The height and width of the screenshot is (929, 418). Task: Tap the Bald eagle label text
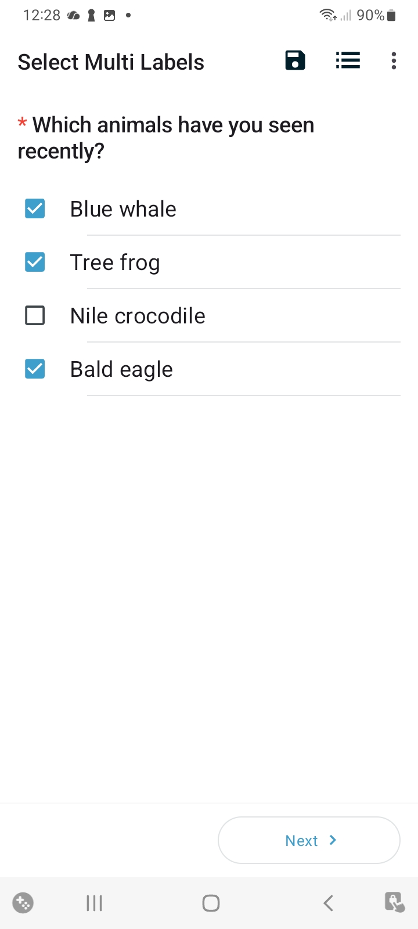pyautogui.click(x=121, y=369)
